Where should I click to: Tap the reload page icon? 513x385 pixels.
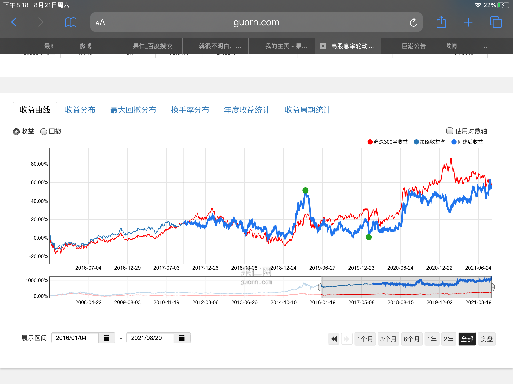tap(413, 22)
